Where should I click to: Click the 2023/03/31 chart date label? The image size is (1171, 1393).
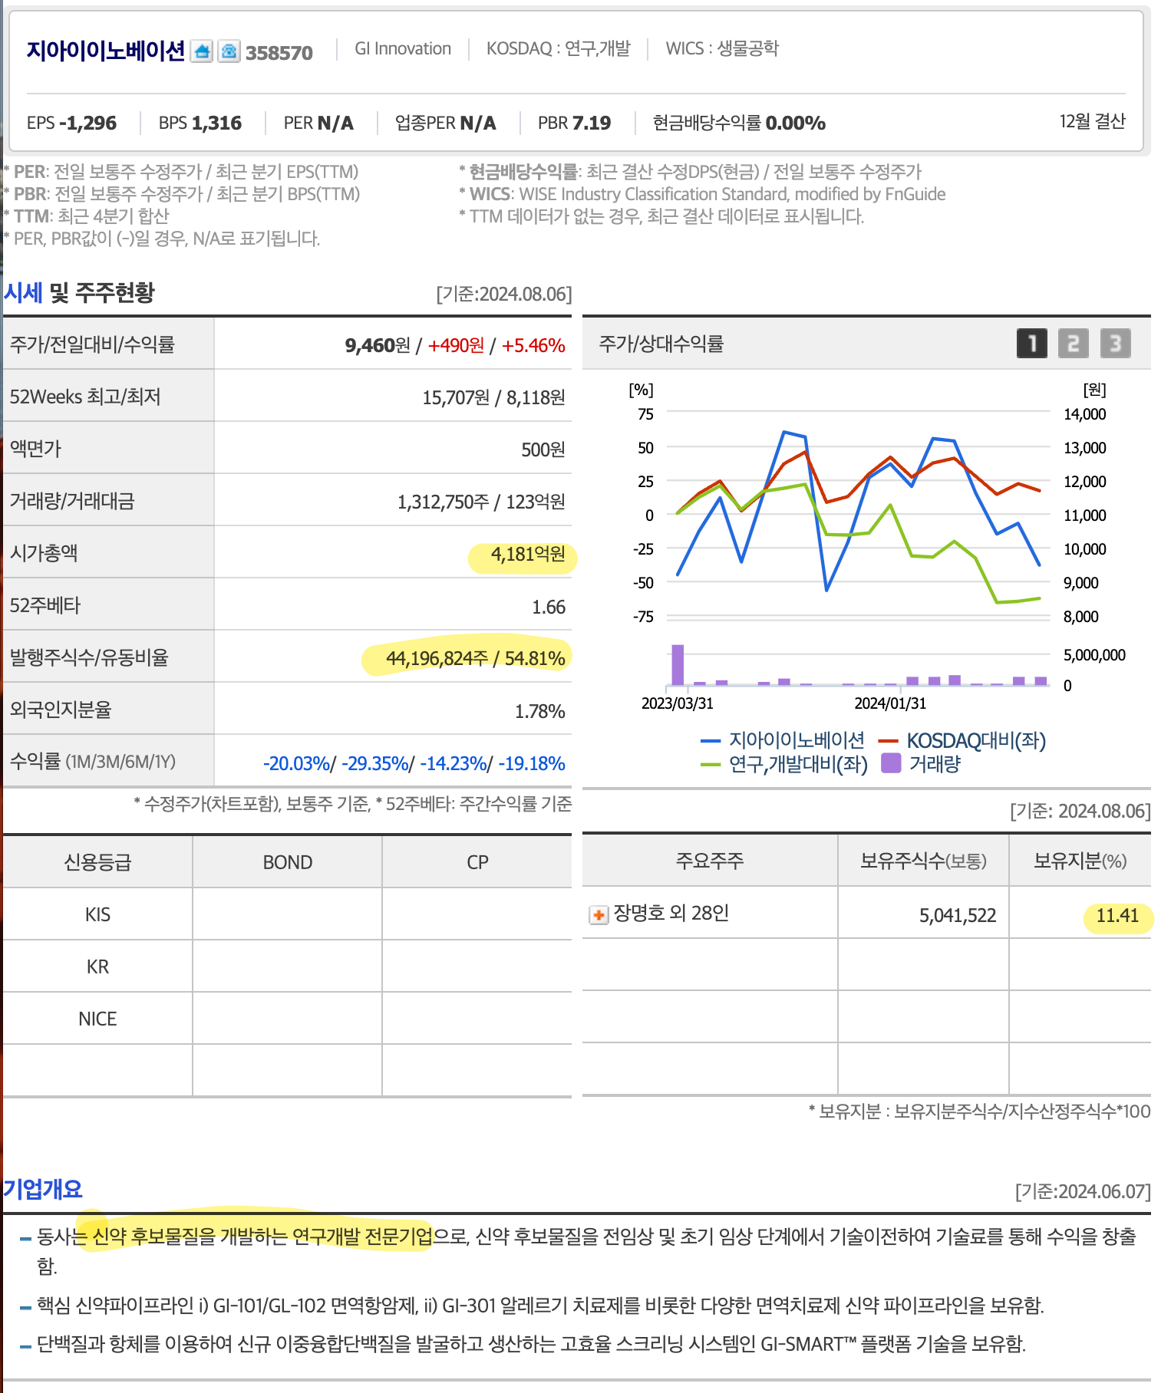(x=678, y=703)
